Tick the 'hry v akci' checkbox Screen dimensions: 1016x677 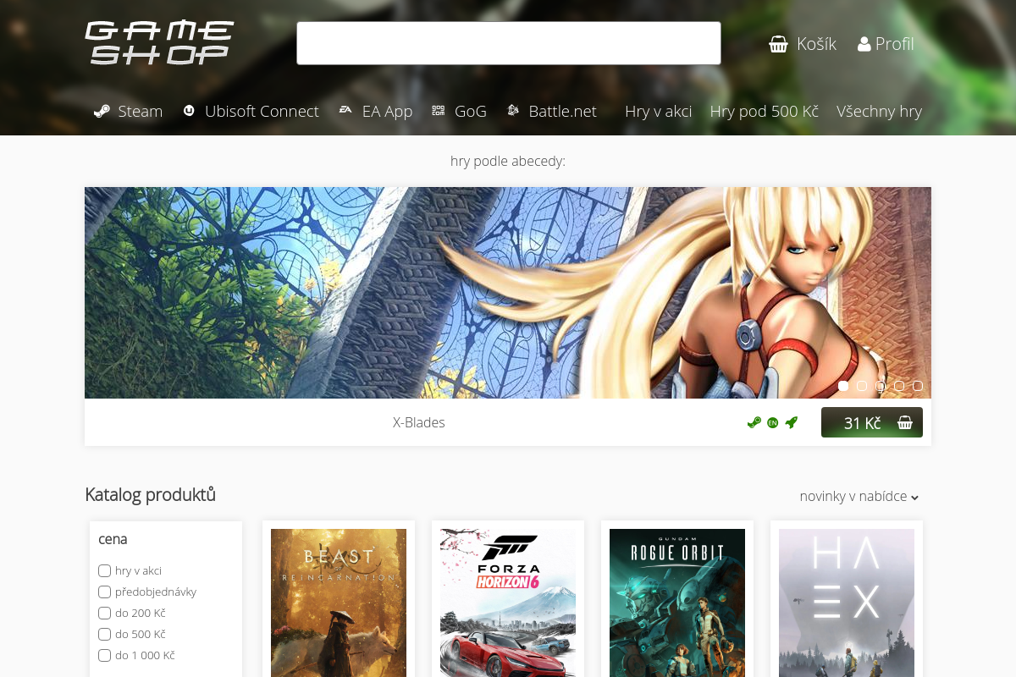[105, 570]
